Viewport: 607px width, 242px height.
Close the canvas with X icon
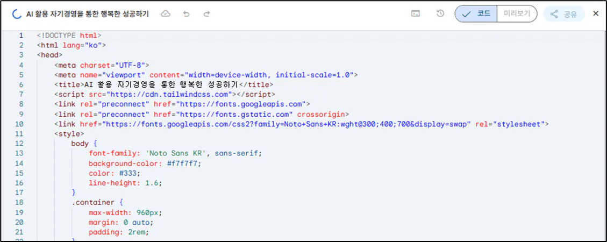(596, 14)
